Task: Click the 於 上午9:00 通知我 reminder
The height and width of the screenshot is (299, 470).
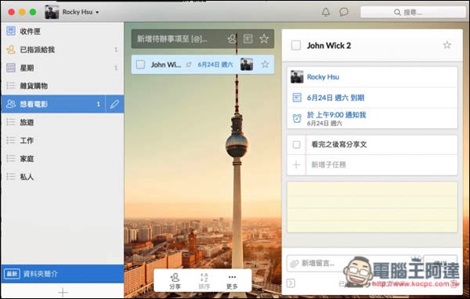Action: (x=336, y=115)
